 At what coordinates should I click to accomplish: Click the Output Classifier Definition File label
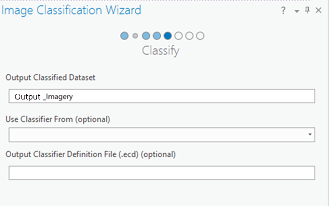coord(91,154)
